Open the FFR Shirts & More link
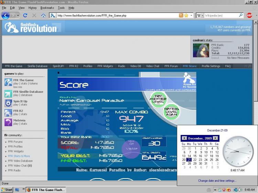Image resolution: width=258 pixels, height=193 pixels. click(x=19, y=156)
